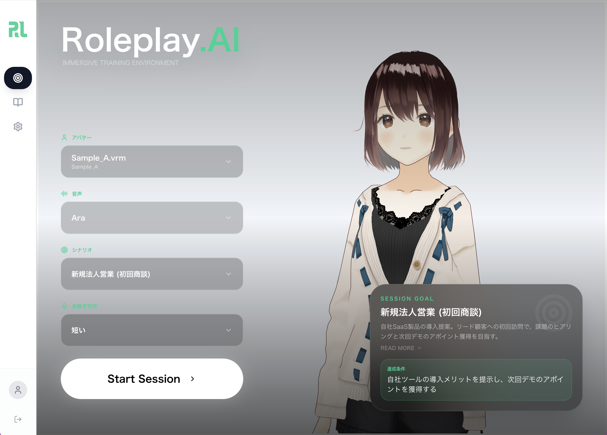Click the session goal title 新規法人営業
Viewport: 607px width, 435px height.
(x=431, y=312)
